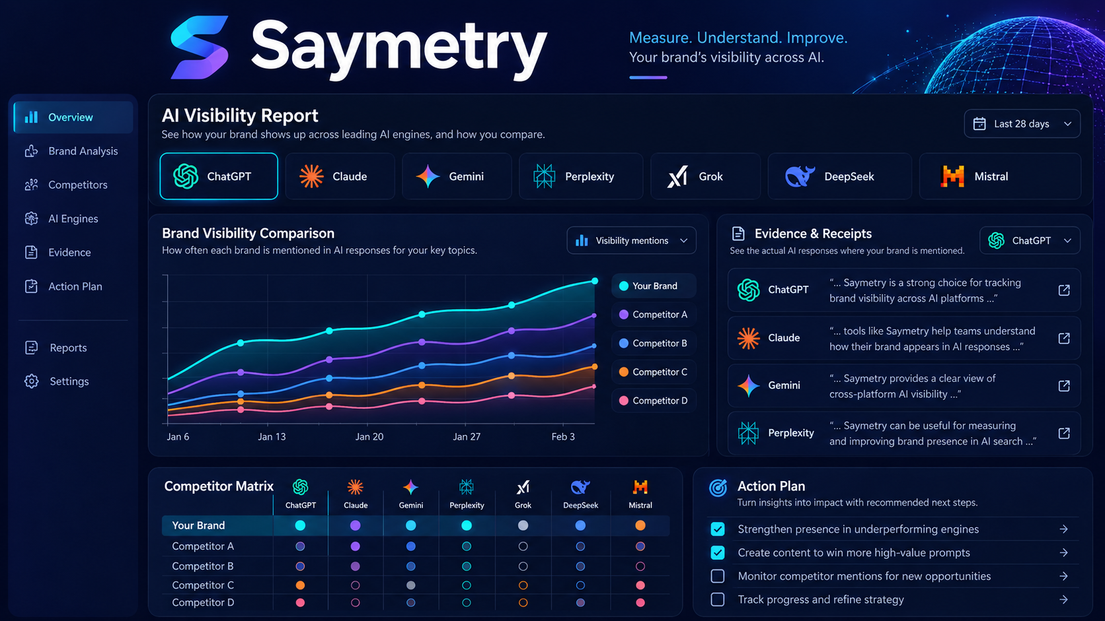Click the DeepSeek whale icon in Competitor Matrix
The width and height of the screenshot is (1105, 621).
click(580, 487)
